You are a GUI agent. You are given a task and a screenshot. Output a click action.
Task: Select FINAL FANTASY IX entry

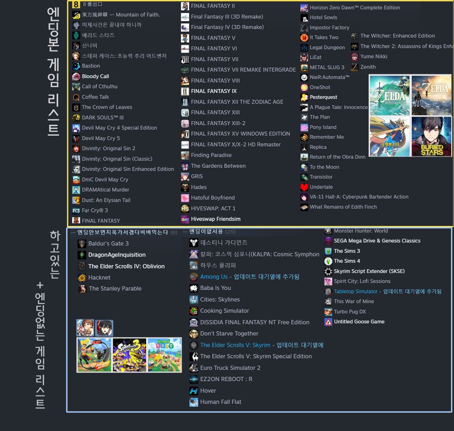214,91
